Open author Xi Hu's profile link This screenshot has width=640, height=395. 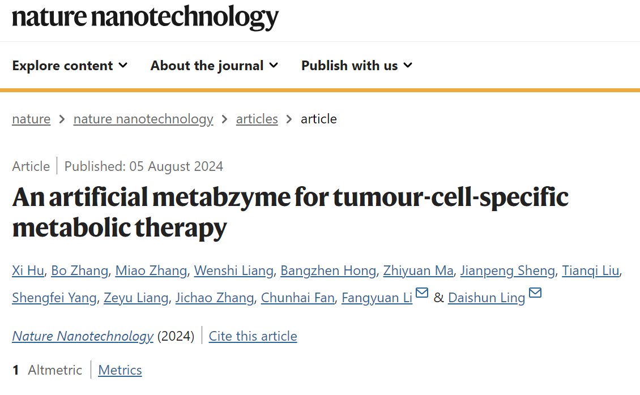[28, 271]
